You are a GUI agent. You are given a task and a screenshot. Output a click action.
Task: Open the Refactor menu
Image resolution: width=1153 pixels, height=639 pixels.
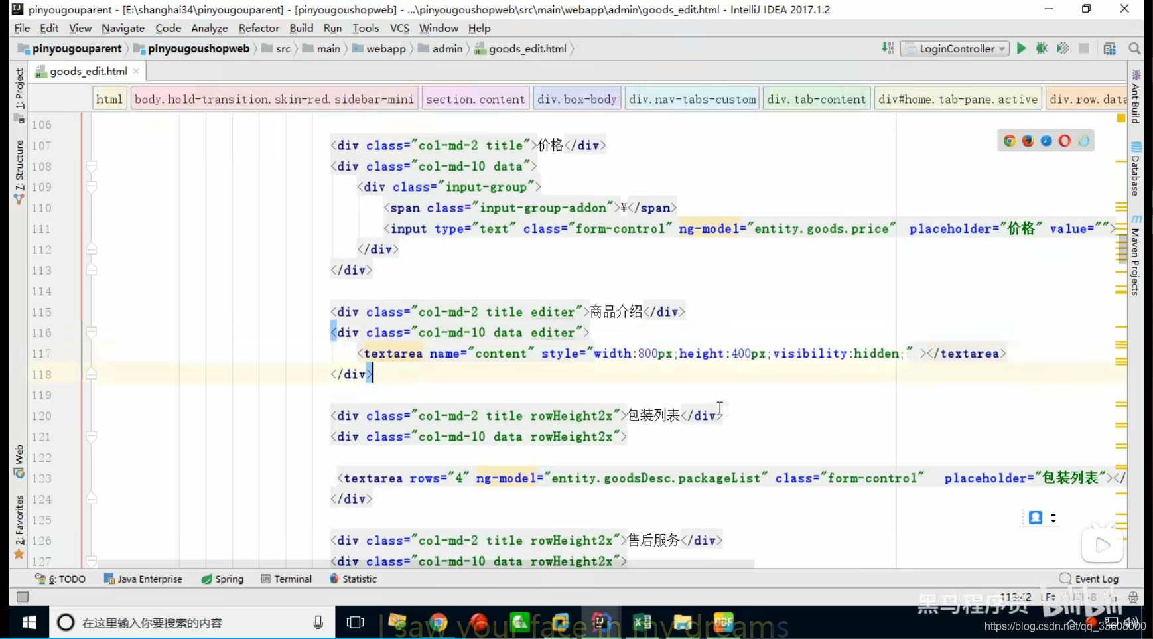(x=259, y=28)
